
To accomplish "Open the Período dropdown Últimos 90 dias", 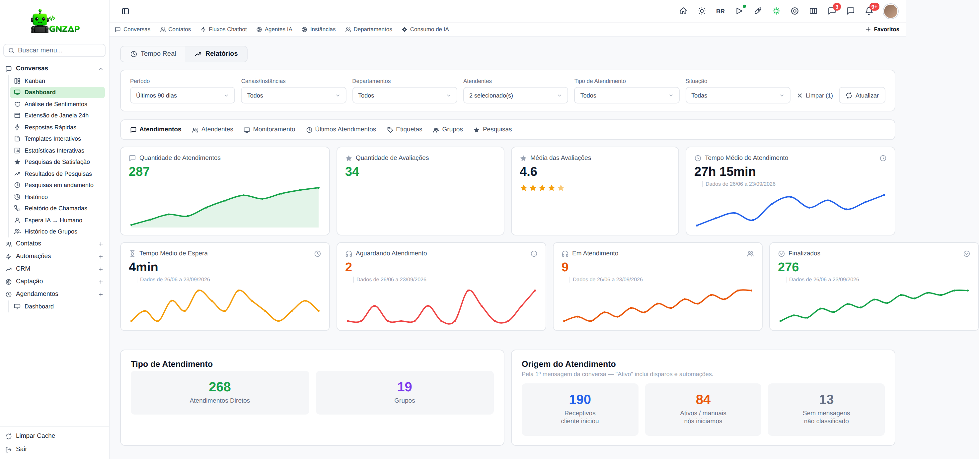I will coord(183,95).
